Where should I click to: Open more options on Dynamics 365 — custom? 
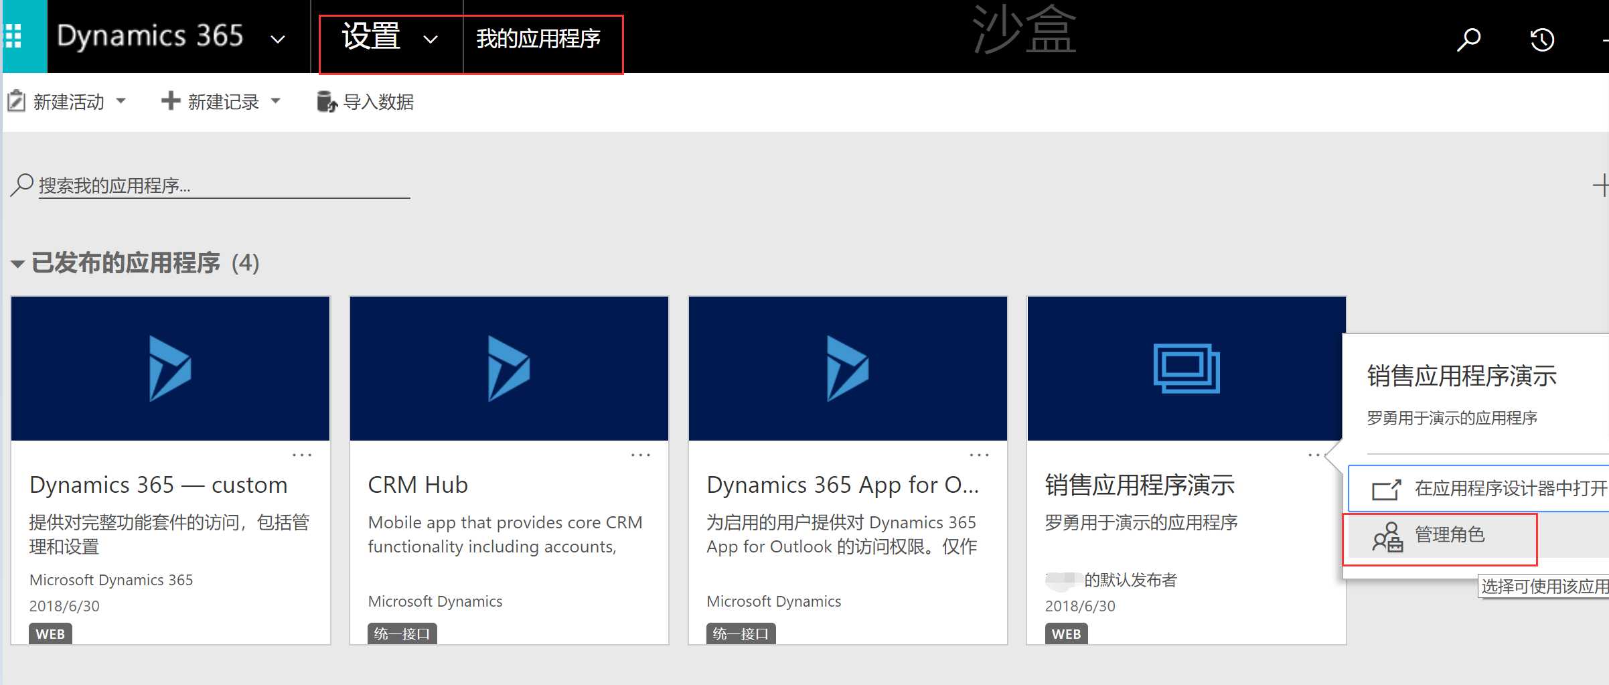(x=302, y=455)
